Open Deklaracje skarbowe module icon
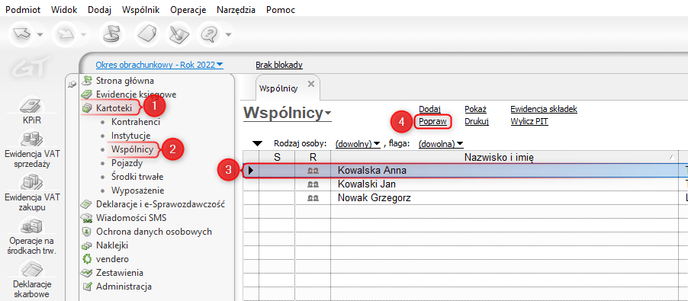This screenshot has width=688, height=301. tap(31, 269)
